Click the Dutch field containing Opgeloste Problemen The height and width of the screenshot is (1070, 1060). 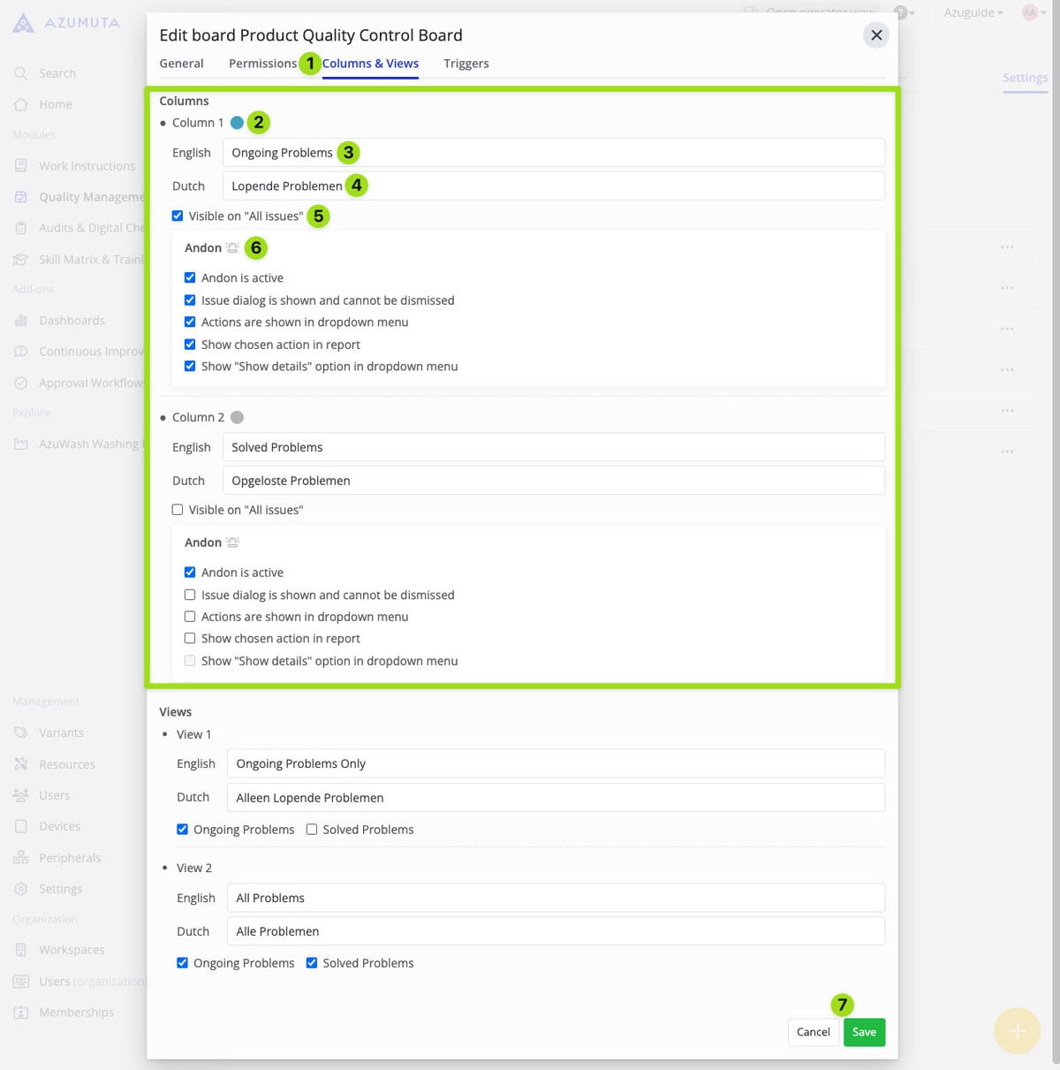click(x=554, y=481)
